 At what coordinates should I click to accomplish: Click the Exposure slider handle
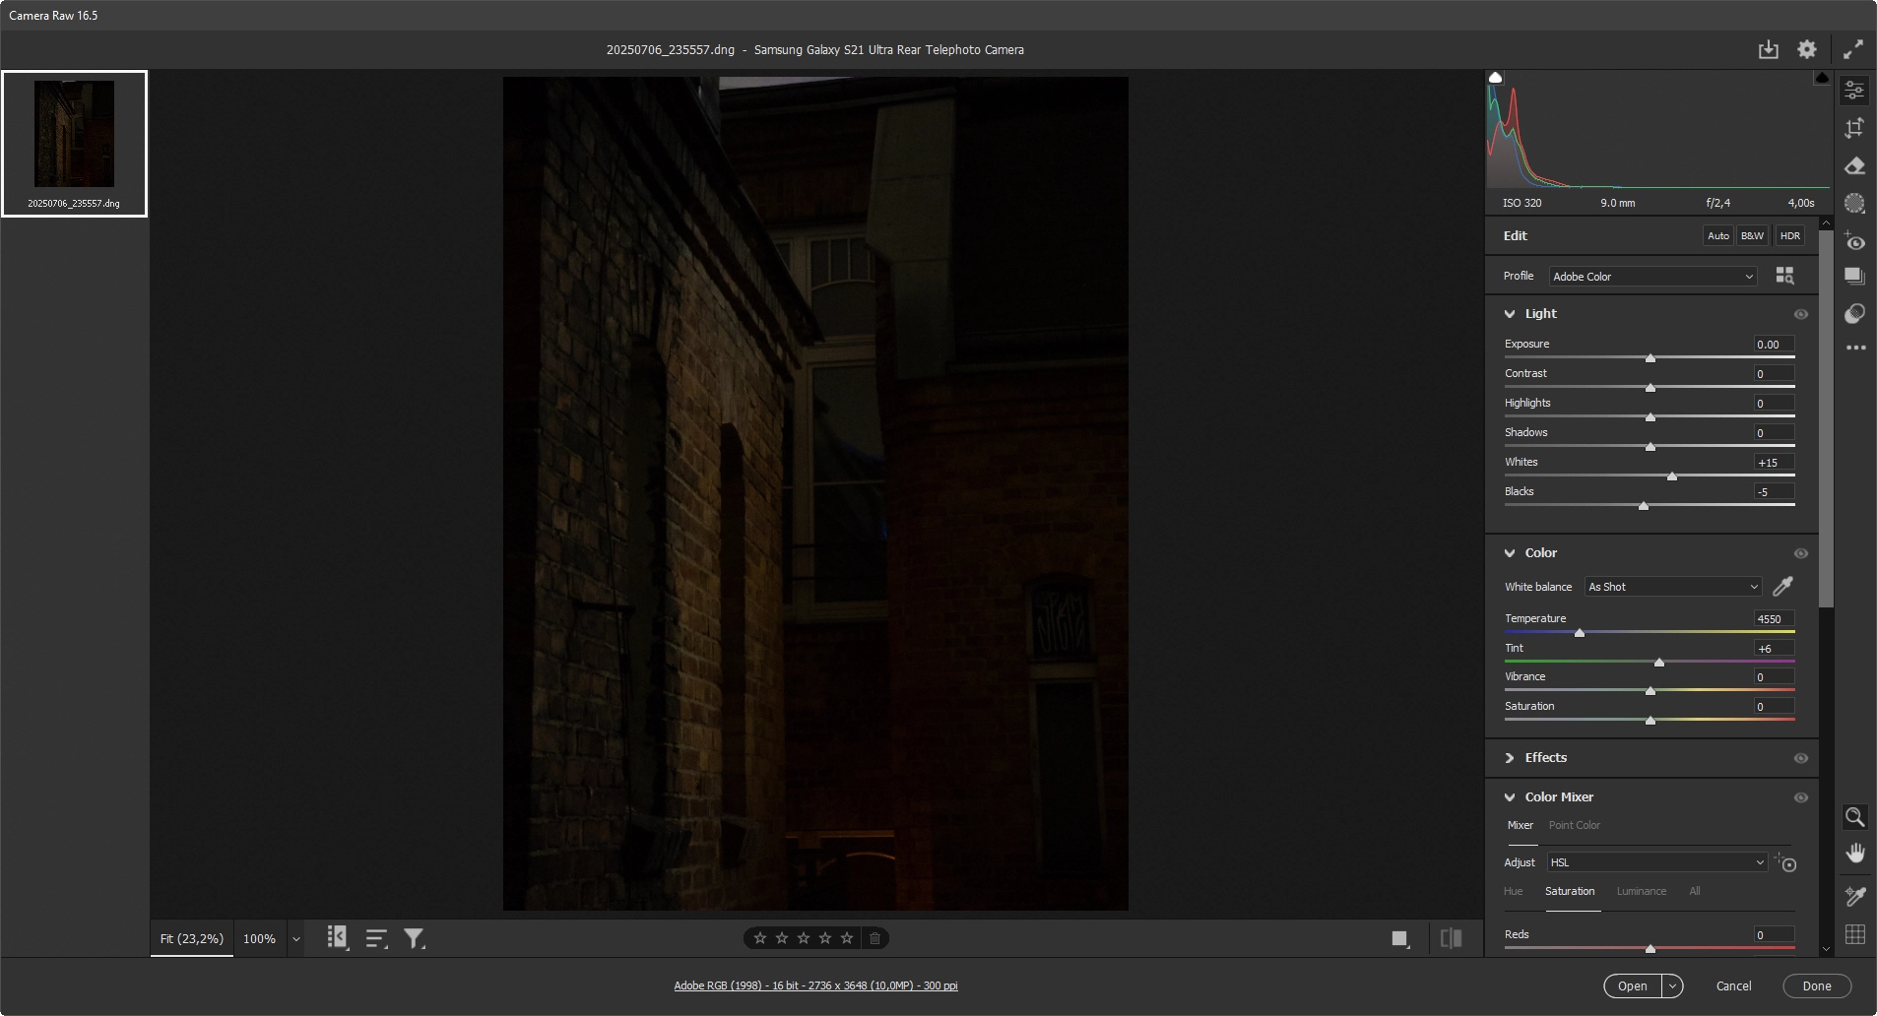(1650, 358)
